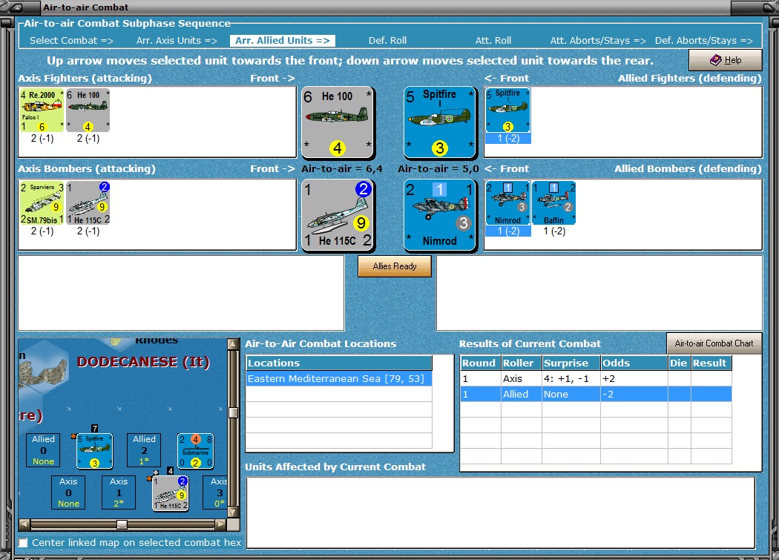The width and height of the screenshot is (779, 560).
Task: Select the Allied row in combat results
Action: (x=596, y=394)
